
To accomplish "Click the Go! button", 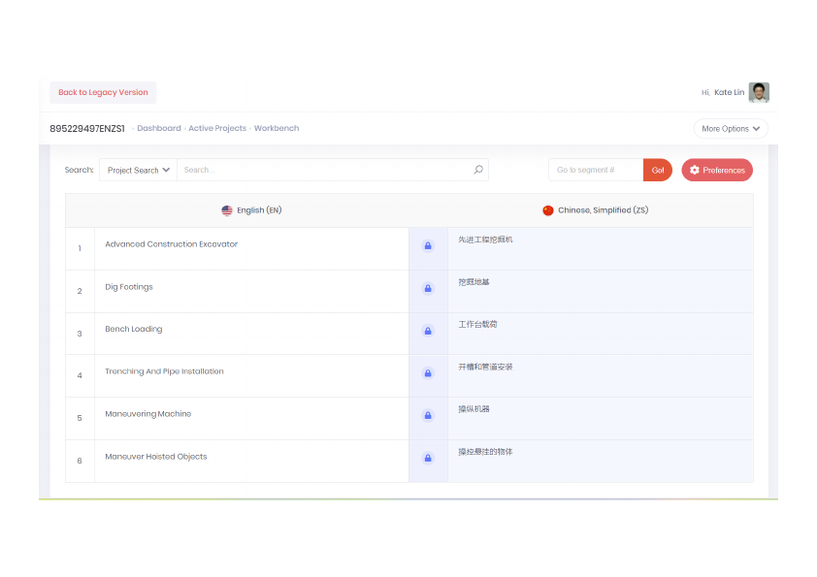I will coord(657,169).
